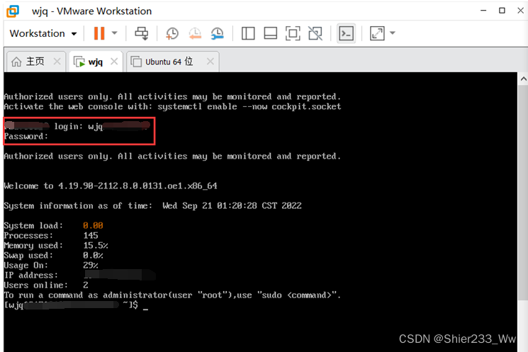Enter full screen mode icon
528x352 pixels.
[293, 33]
